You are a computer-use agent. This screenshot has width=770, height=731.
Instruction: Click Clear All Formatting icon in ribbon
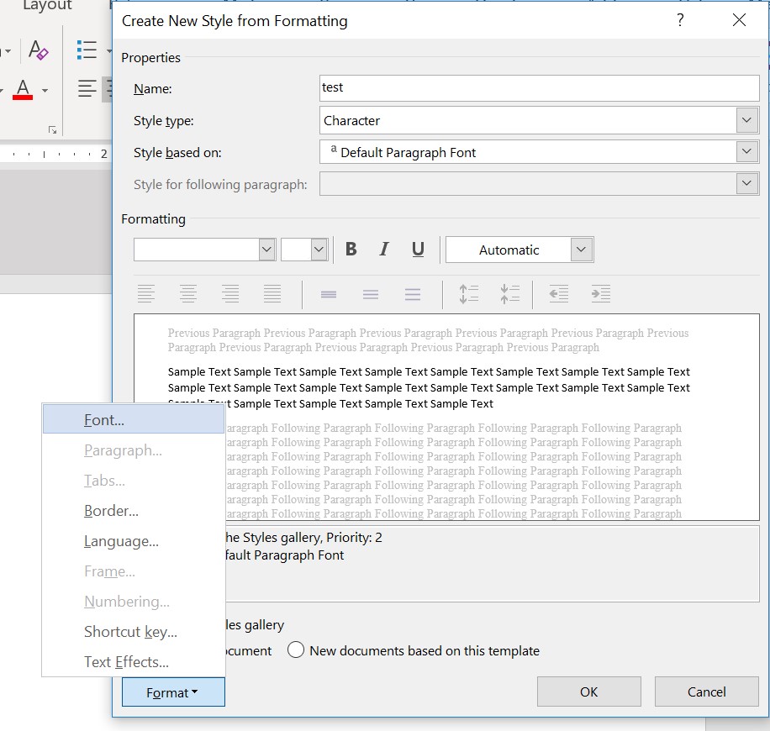point(39,50)
